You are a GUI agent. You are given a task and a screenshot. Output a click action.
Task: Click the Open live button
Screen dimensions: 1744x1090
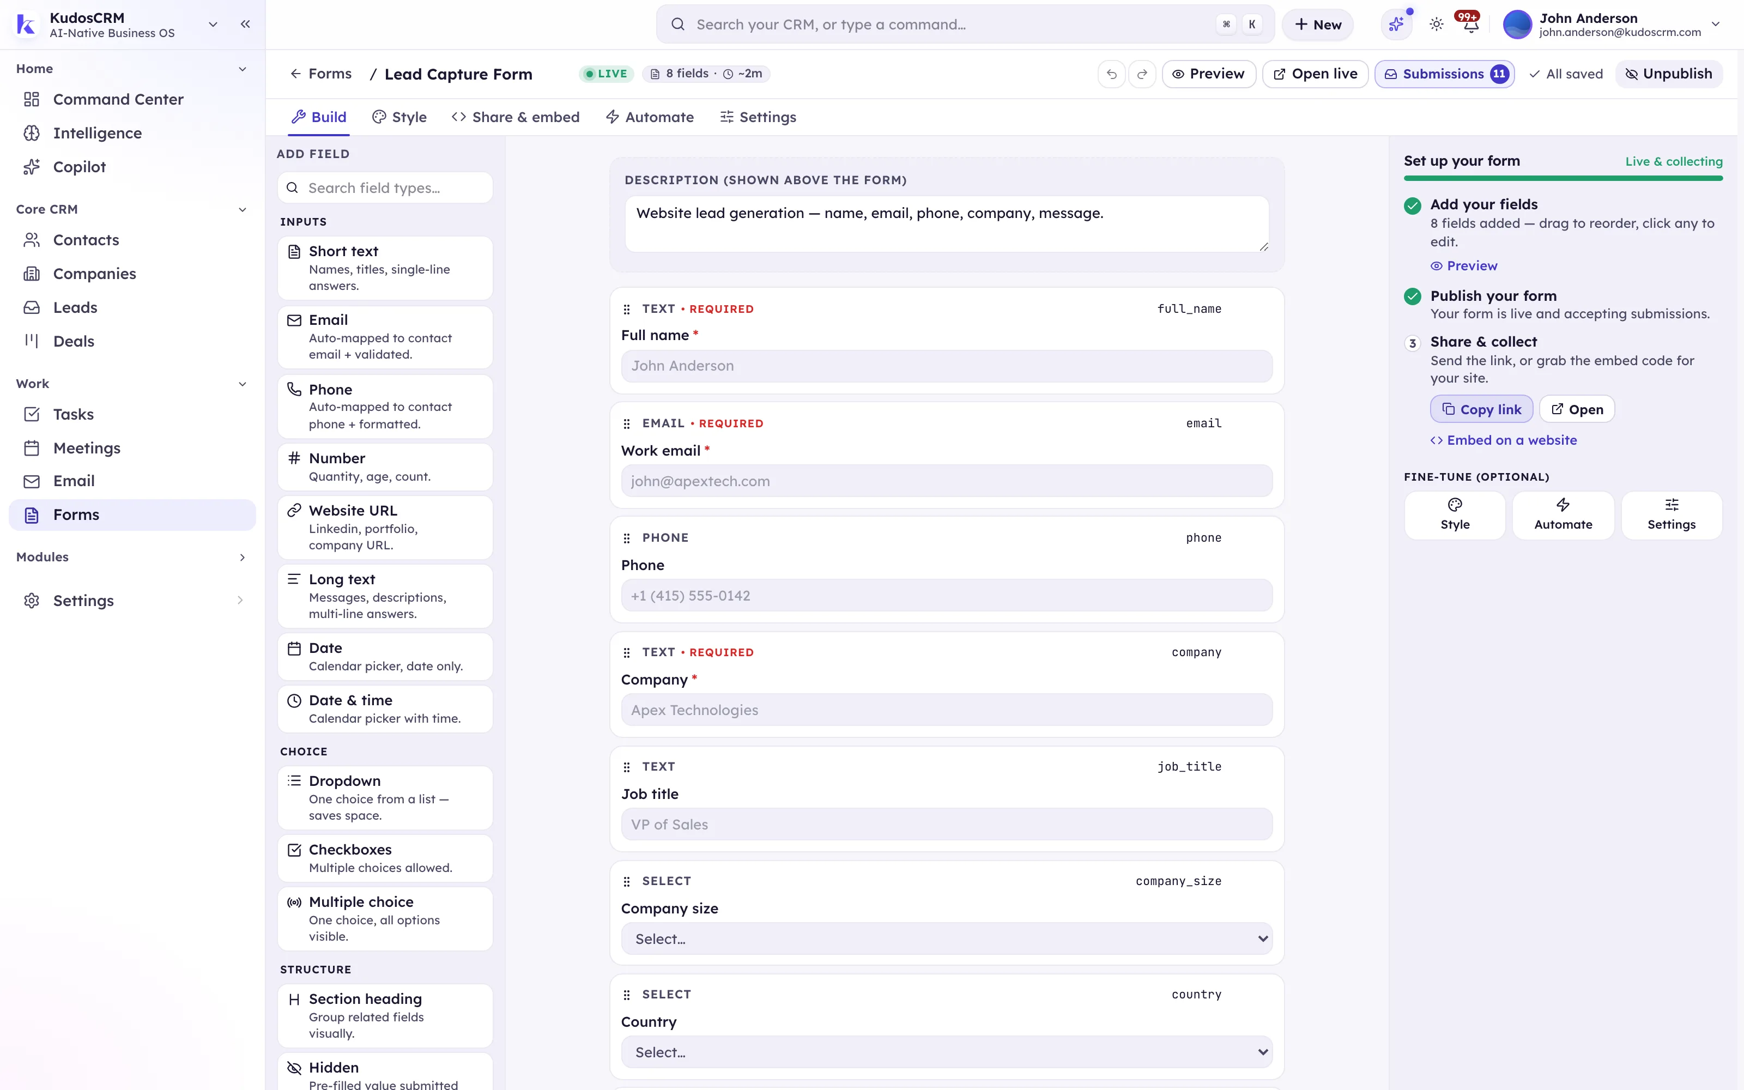coord(1315,74)
